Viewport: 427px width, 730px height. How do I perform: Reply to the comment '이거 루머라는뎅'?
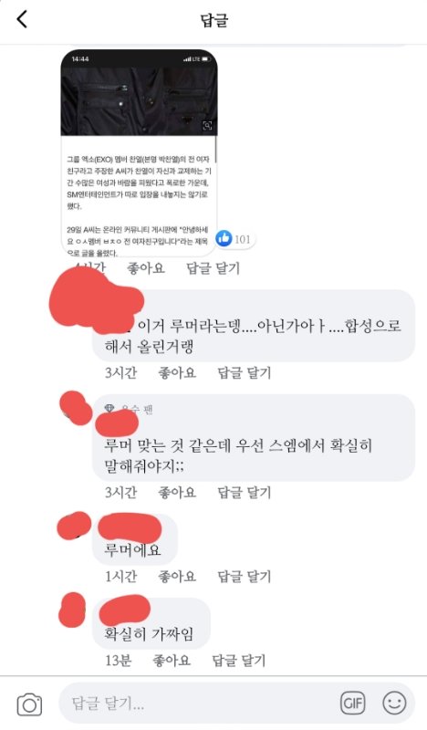(x=244, y=373)
